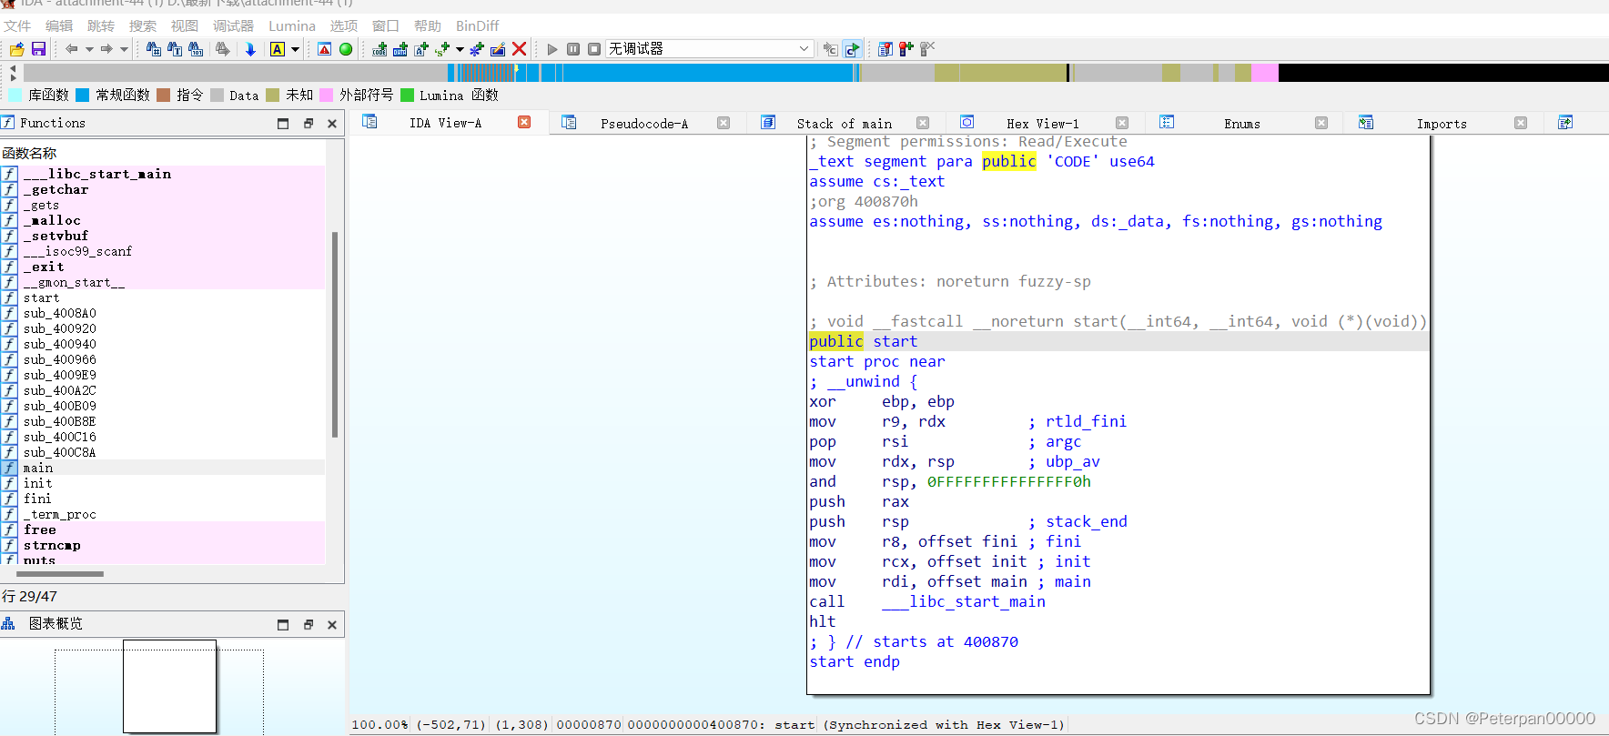Image resolution: width=1609 pixels, height=736 pixels.
Task: Click the first binoculars search icon
Action: point(154,49)
